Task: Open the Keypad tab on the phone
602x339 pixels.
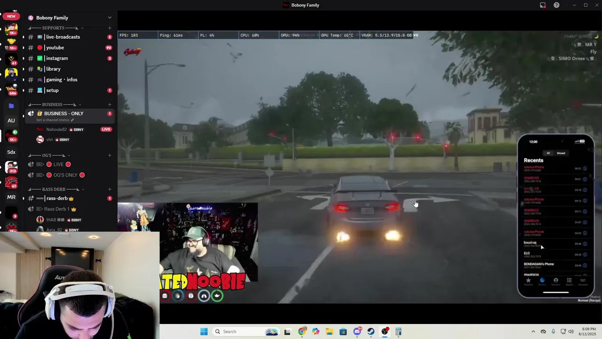Action: coord(569,281)
